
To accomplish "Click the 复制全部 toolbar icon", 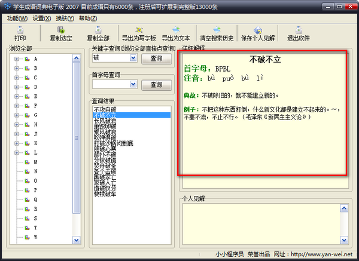I will click(98, 30).
